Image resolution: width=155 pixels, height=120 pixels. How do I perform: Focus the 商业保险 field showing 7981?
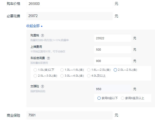[x=69, y=115]
